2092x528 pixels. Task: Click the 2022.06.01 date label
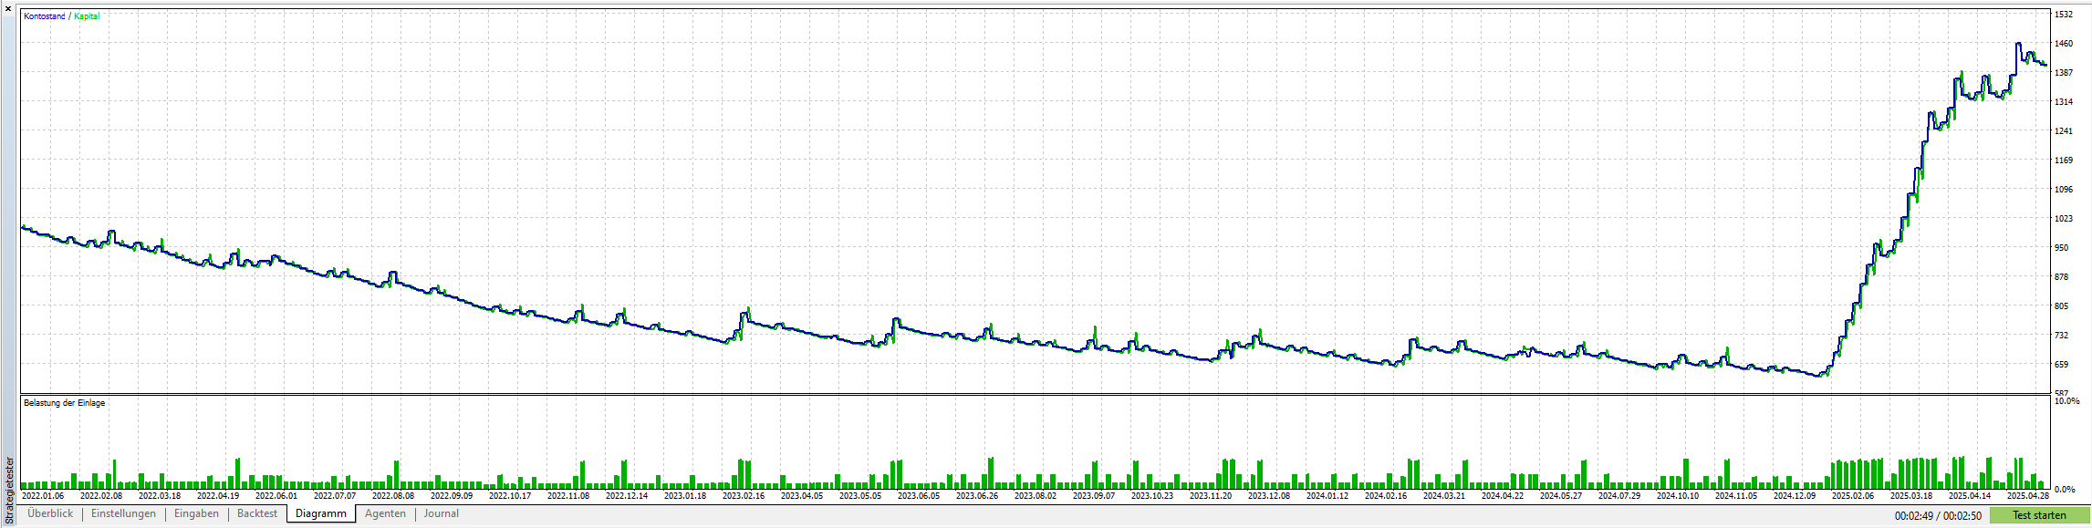(276, 496)
